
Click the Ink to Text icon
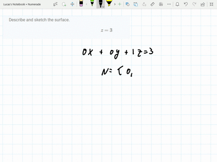[144, 4]
